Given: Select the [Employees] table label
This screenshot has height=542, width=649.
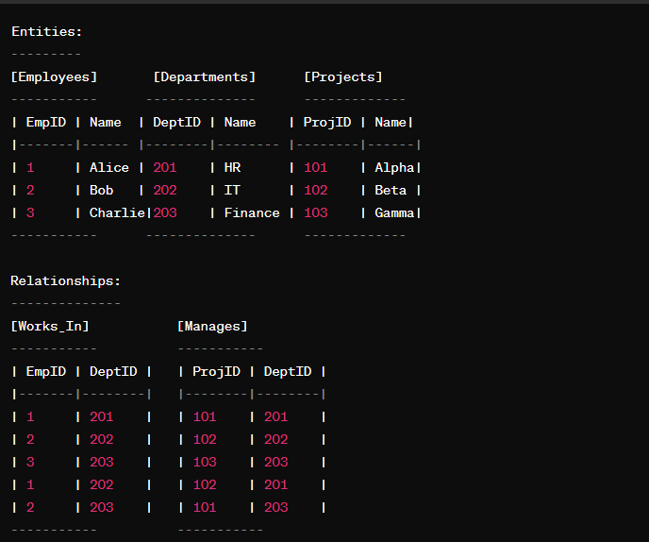Looking at the screenshot, I should [x=54, y=77].
